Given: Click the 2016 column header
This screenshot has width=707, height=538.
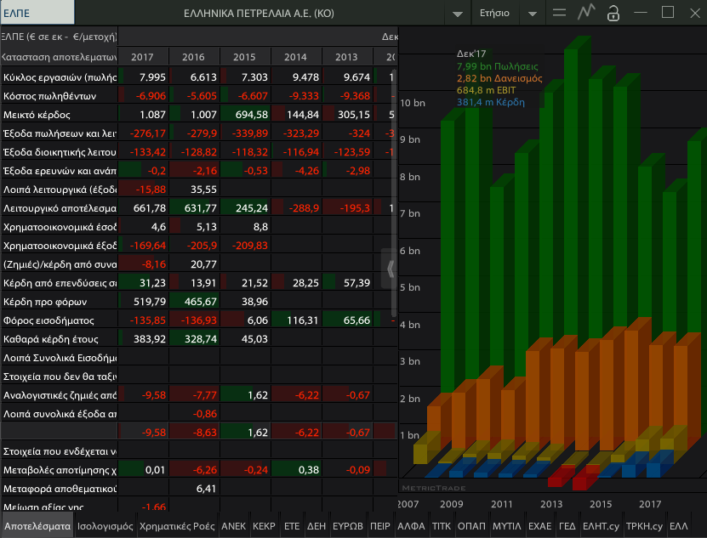Looking at the screenshot, I should coord(193,57).
